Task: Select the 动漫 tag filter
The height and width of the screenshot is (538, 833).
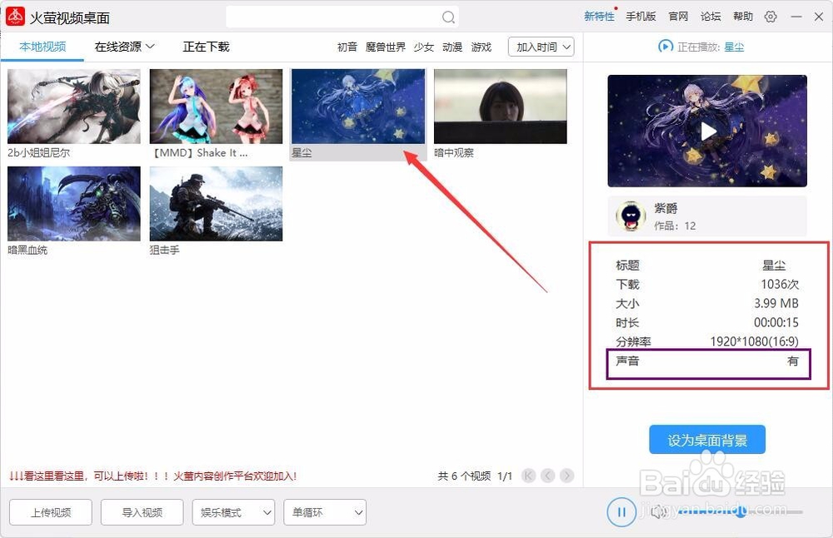Action: (452, 47)
